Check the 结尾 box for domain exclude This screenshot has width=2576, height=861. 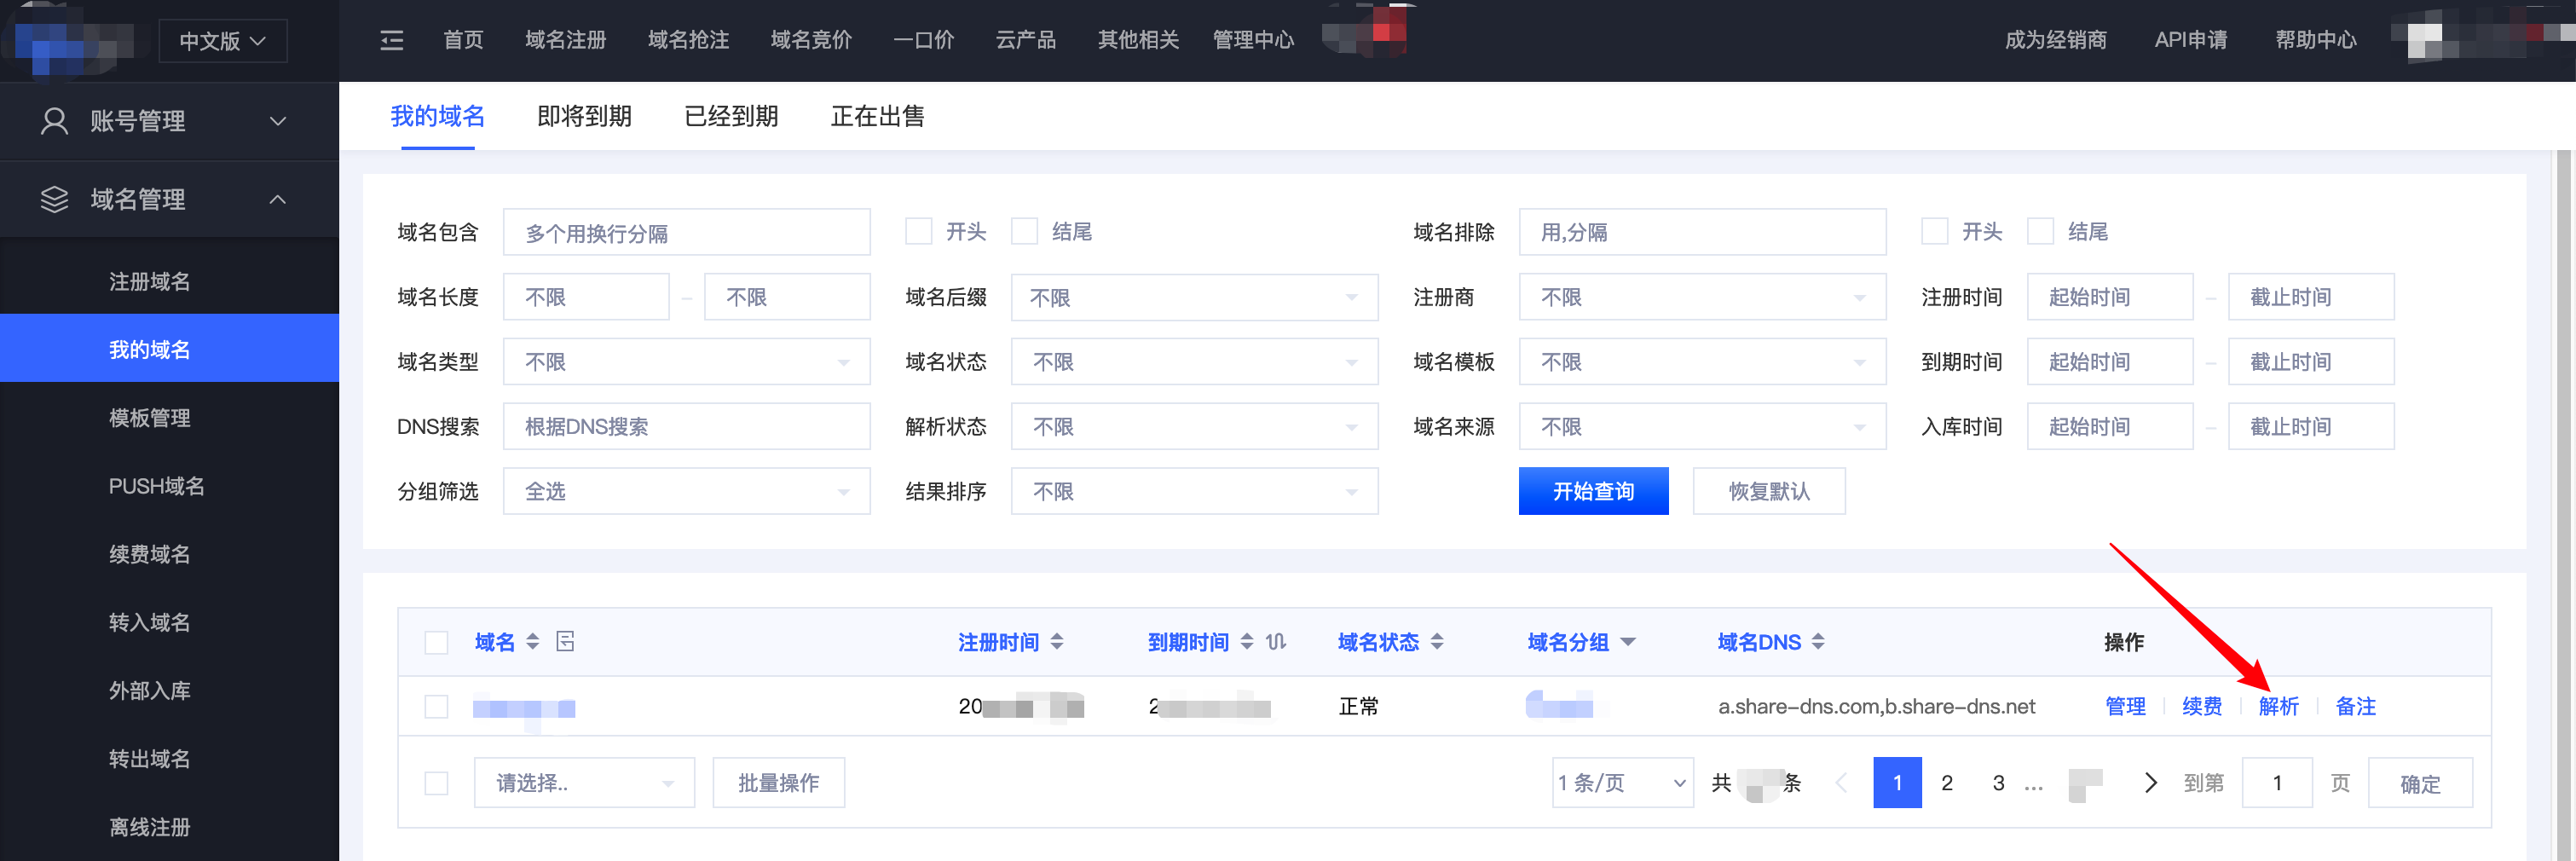[x=2041, y=232]
